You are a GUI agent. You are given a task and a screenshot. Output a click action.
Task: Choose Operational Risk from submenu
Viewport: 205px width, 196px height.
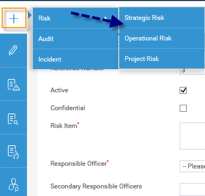tap(162, 38)
